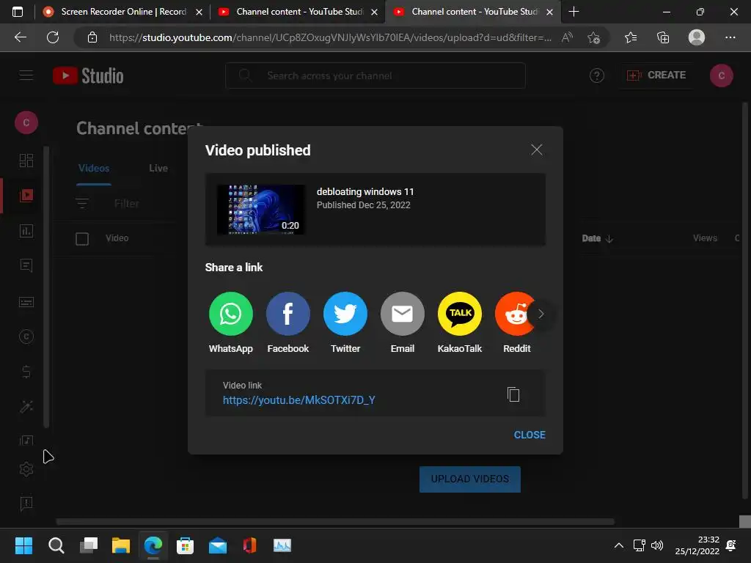Image resolution: width=751 pixels, height=563 pixels.
Task: Open the youtu.be video link
Action: [x=299, y=400]
